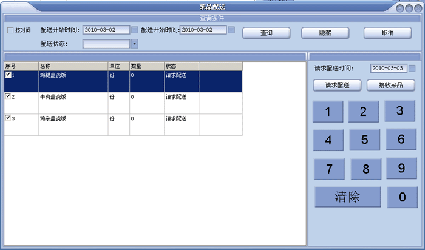Uncheck row 1 鸡腿盖浇饭 checkbox
The width and height of the screenshot is (425, 250).
8,75
